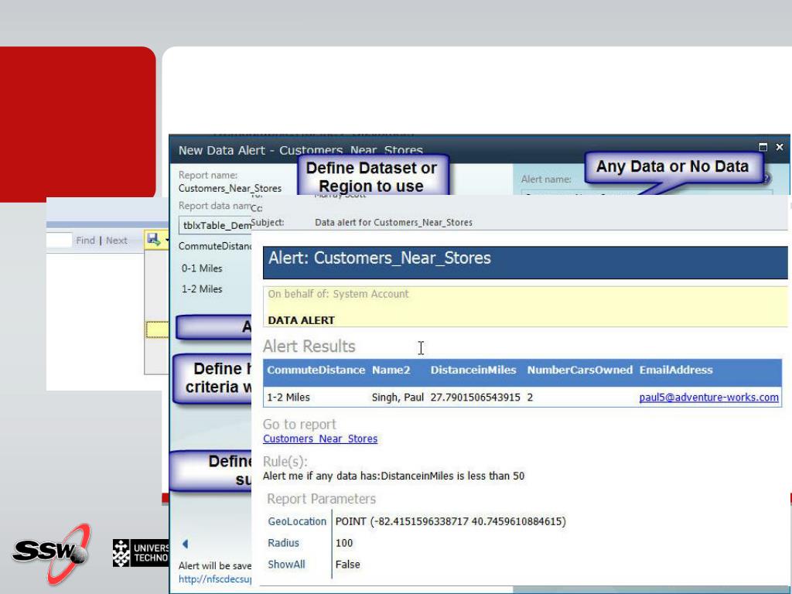Click the Find link in the report toolbar
The height and width of the screenshot is (594, 792).
pos(85,241)
